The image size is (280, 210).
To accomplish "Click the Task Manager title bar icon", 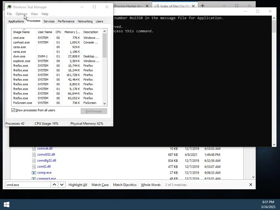I will point(9,7).
